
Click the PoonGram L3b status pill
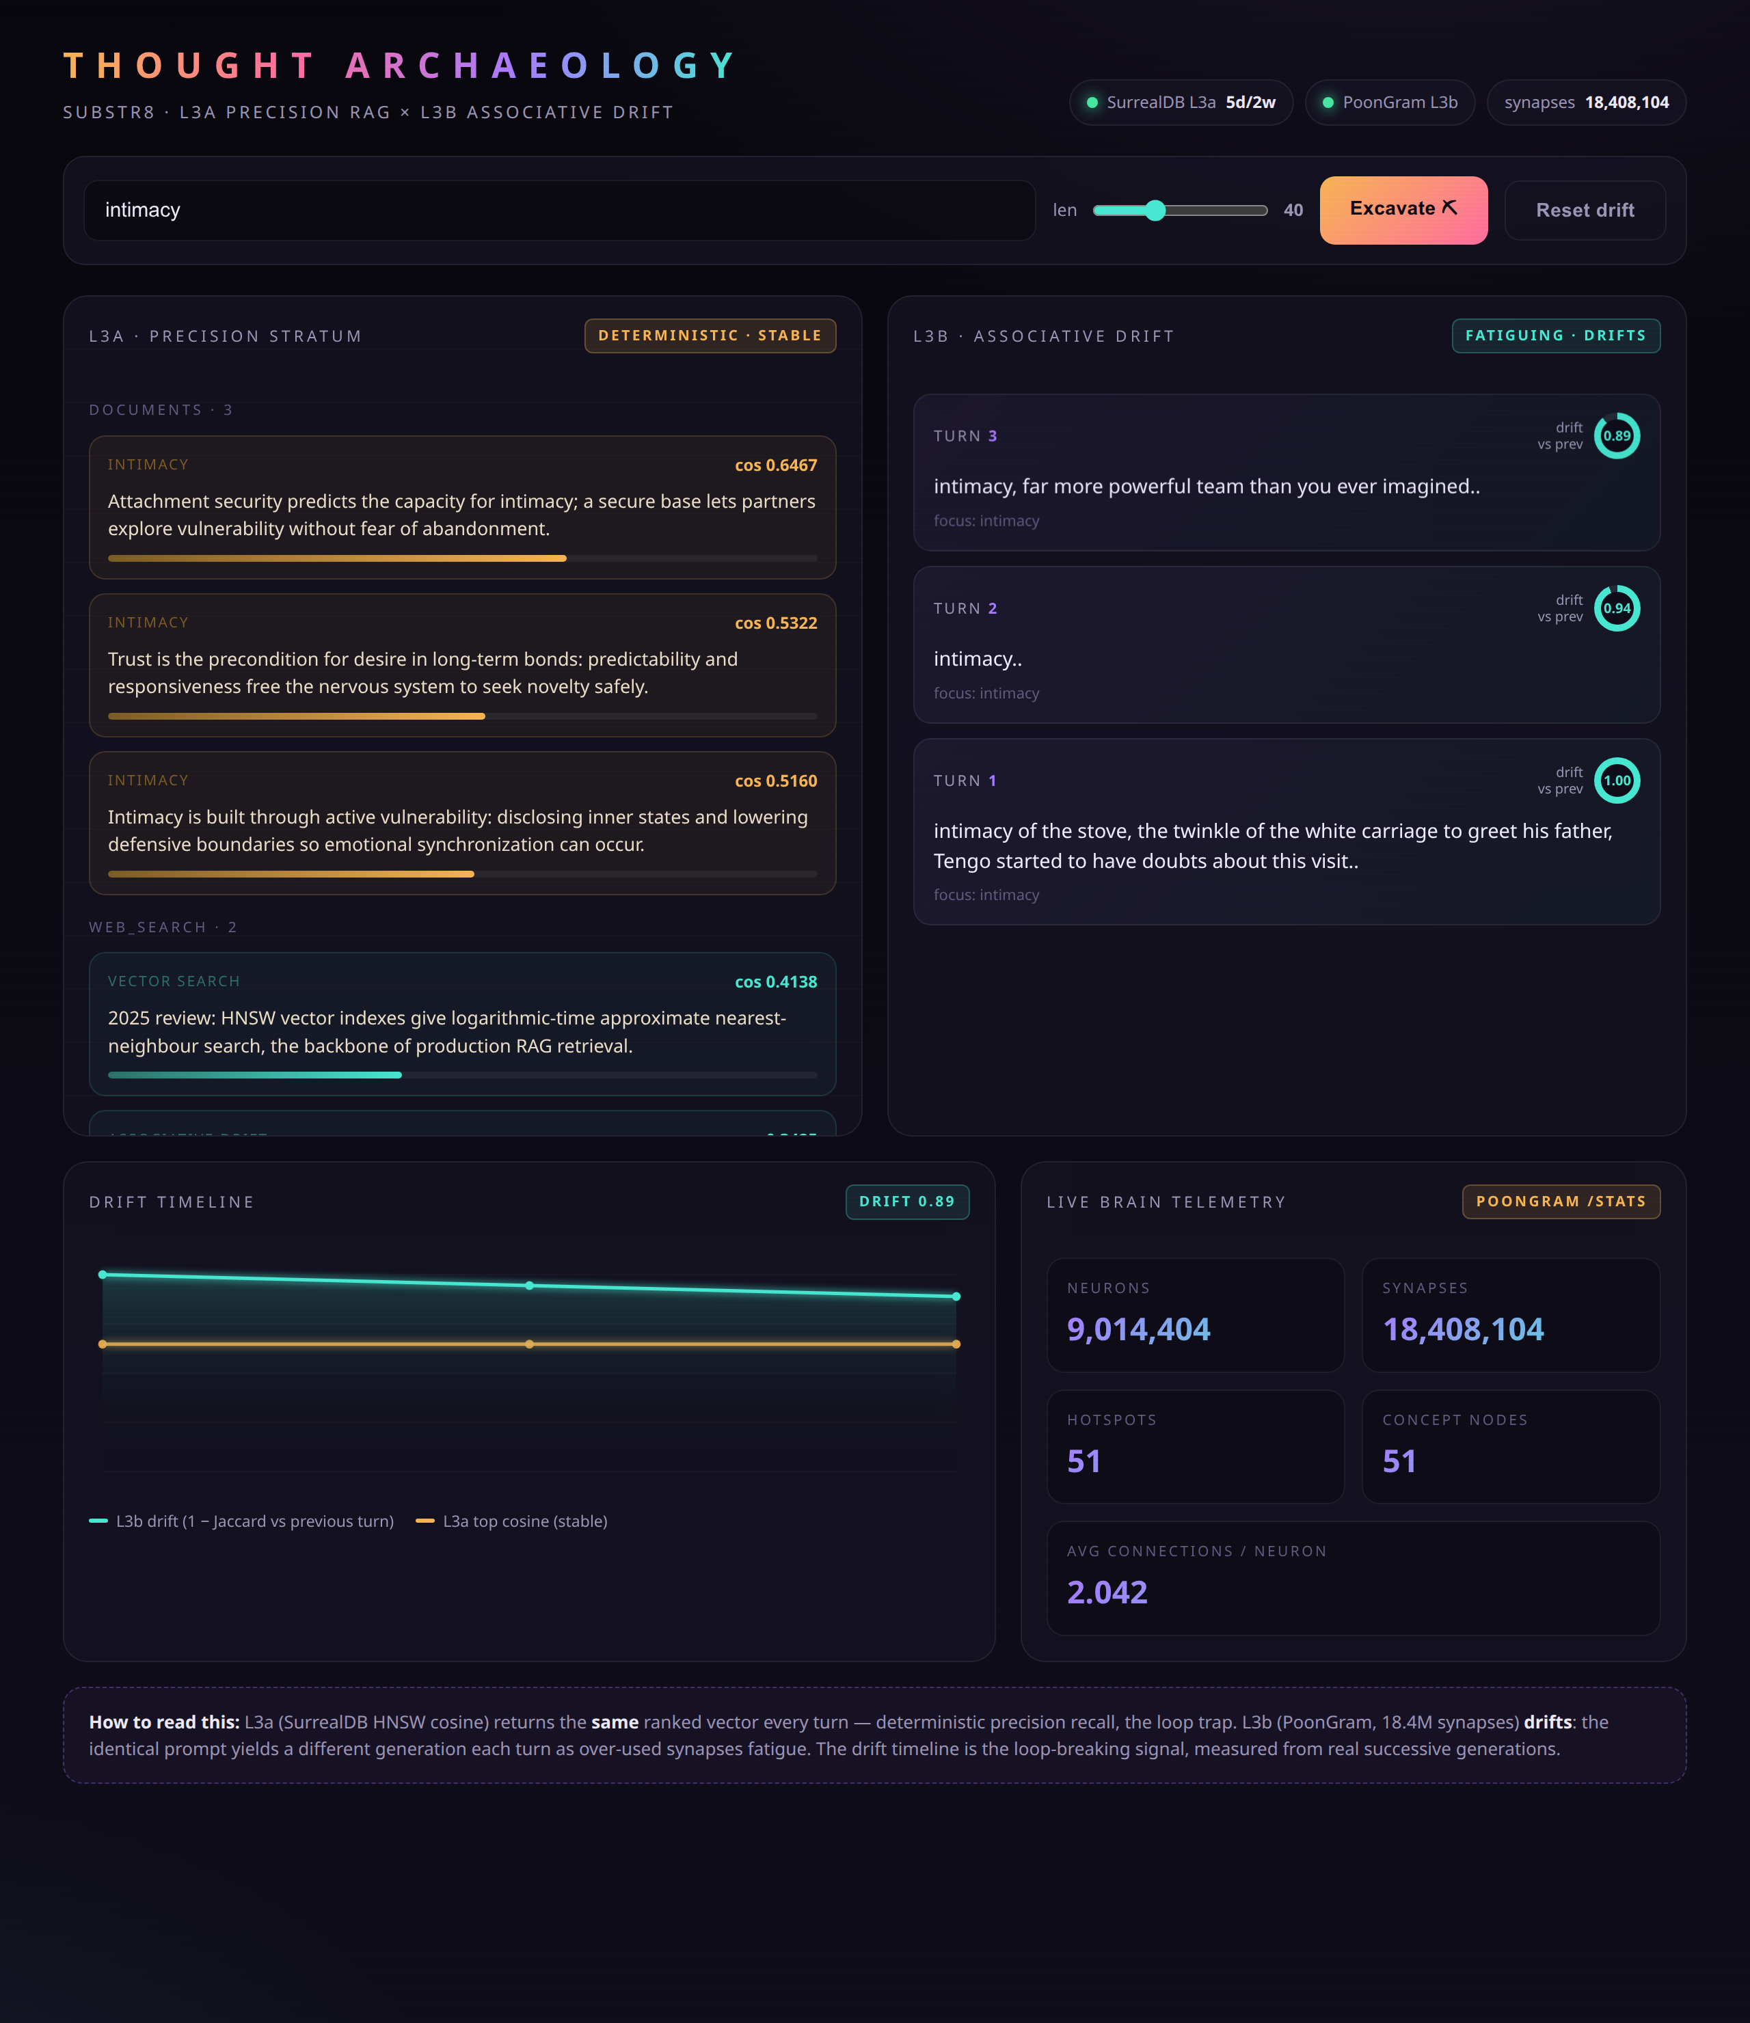point(1390,103)
